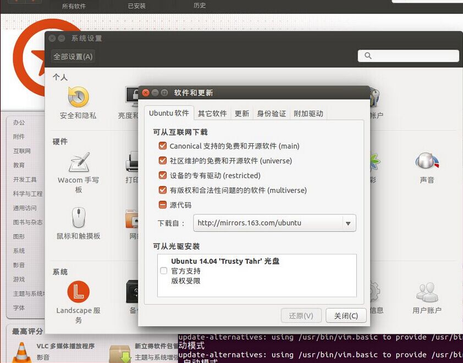The width and height of the screenshot is (463, 363).
Task: Open the partly hidden 亮度和 monitor icon
Action: click(x=131, y=97)
